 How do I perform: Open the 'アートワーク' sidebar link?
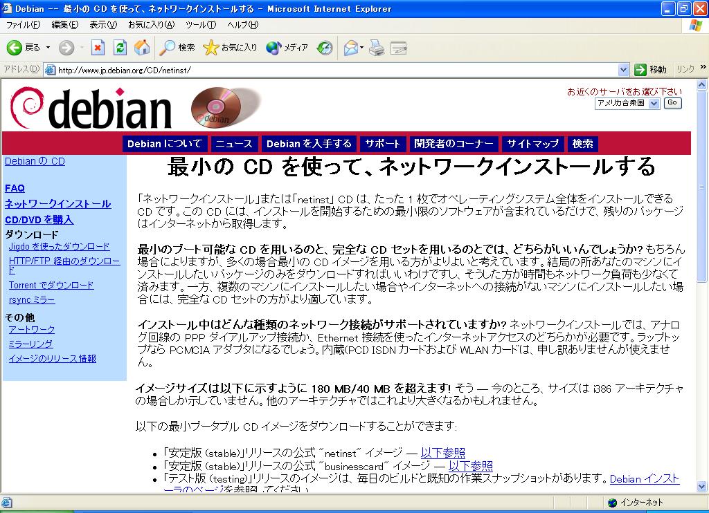(x=32, y=330)
